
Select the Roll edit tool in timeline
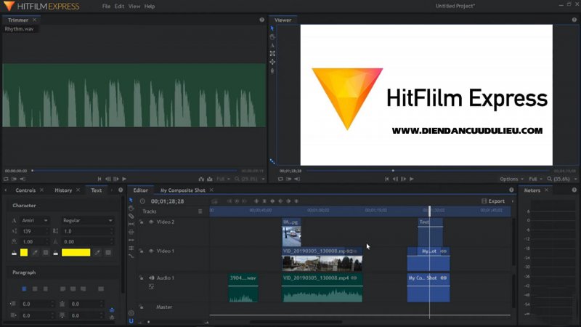(131, 248)
